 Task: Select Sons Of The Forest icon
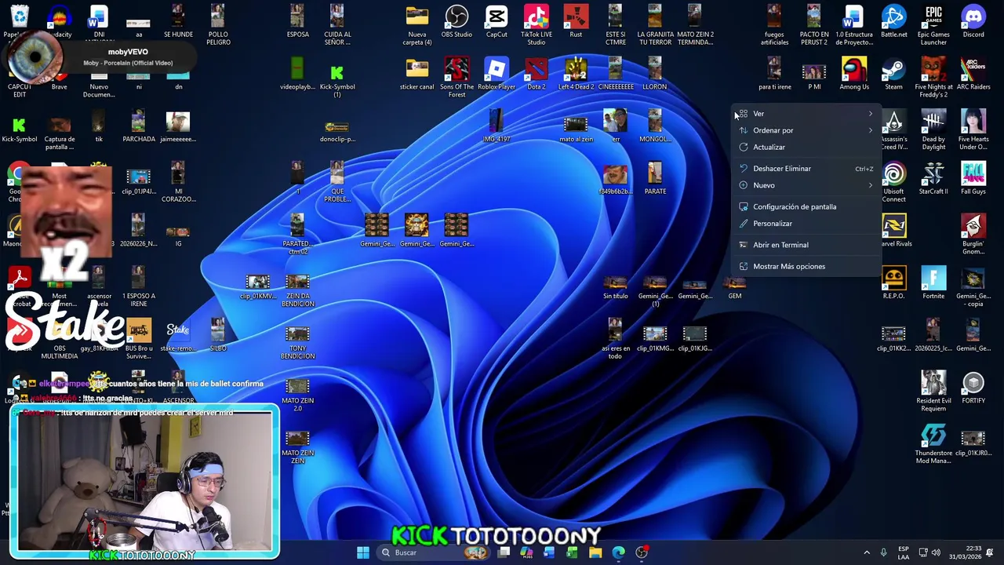pyautogui.click(x=457, y=78)
